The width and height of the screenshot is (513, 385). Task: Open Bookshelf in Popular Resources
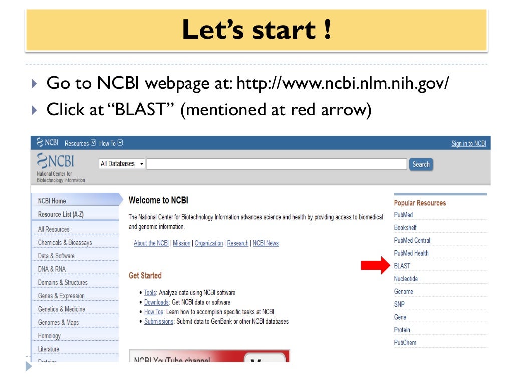tap(405, 228)
